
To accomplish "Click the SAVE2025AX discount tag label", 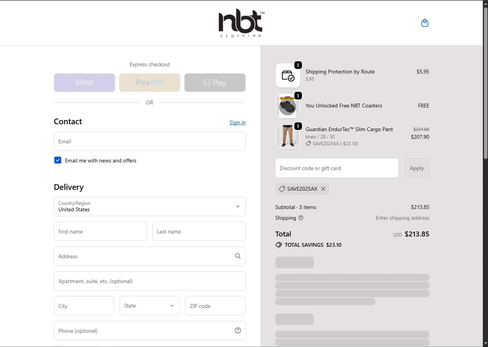I will [x=302, y=189].
